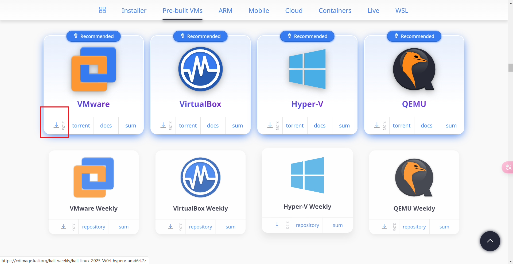Open the VirtualBox docs link

click(x=213, y=126)
